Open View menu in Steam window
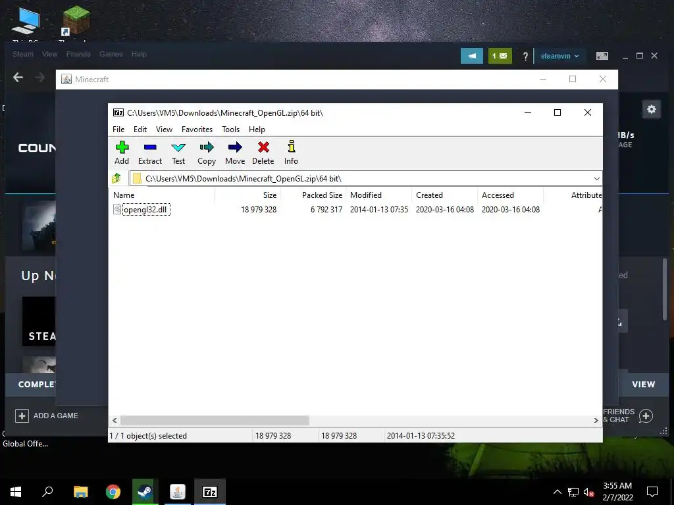This screenshot has height=505, width=674. [50, 54]
